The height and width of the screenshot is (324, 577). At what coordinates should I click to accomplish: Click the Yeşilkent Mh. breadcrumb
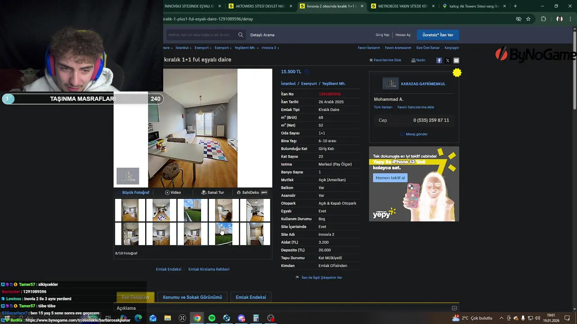tap(245, 48)
